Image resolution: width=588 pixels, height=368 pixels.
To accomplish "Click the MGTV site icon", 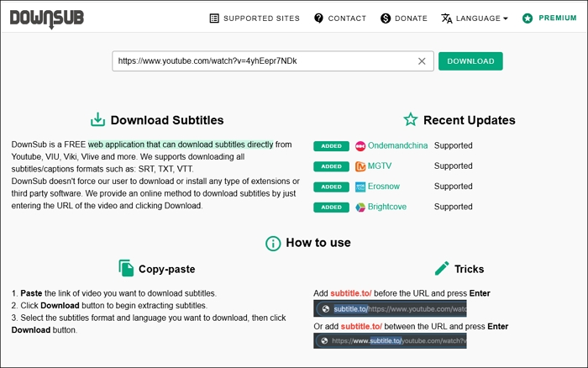I will tap(360, 166).
